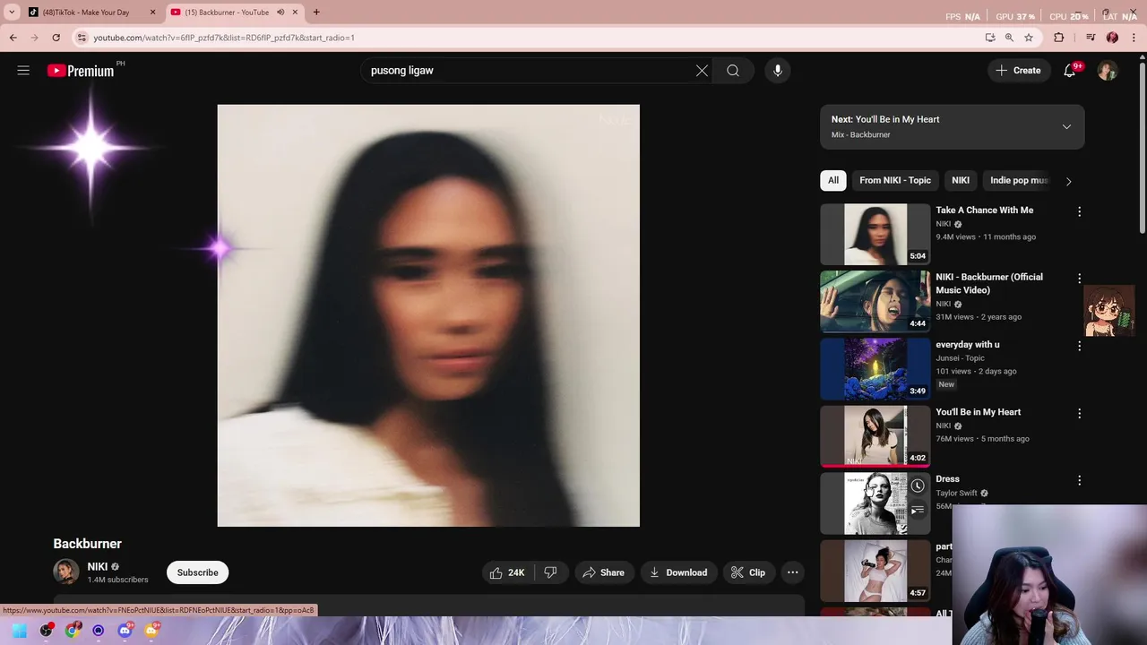This screenshot has height=645, width=1147.
Task: Go forward in browser history
Action: tap(35, 38)
